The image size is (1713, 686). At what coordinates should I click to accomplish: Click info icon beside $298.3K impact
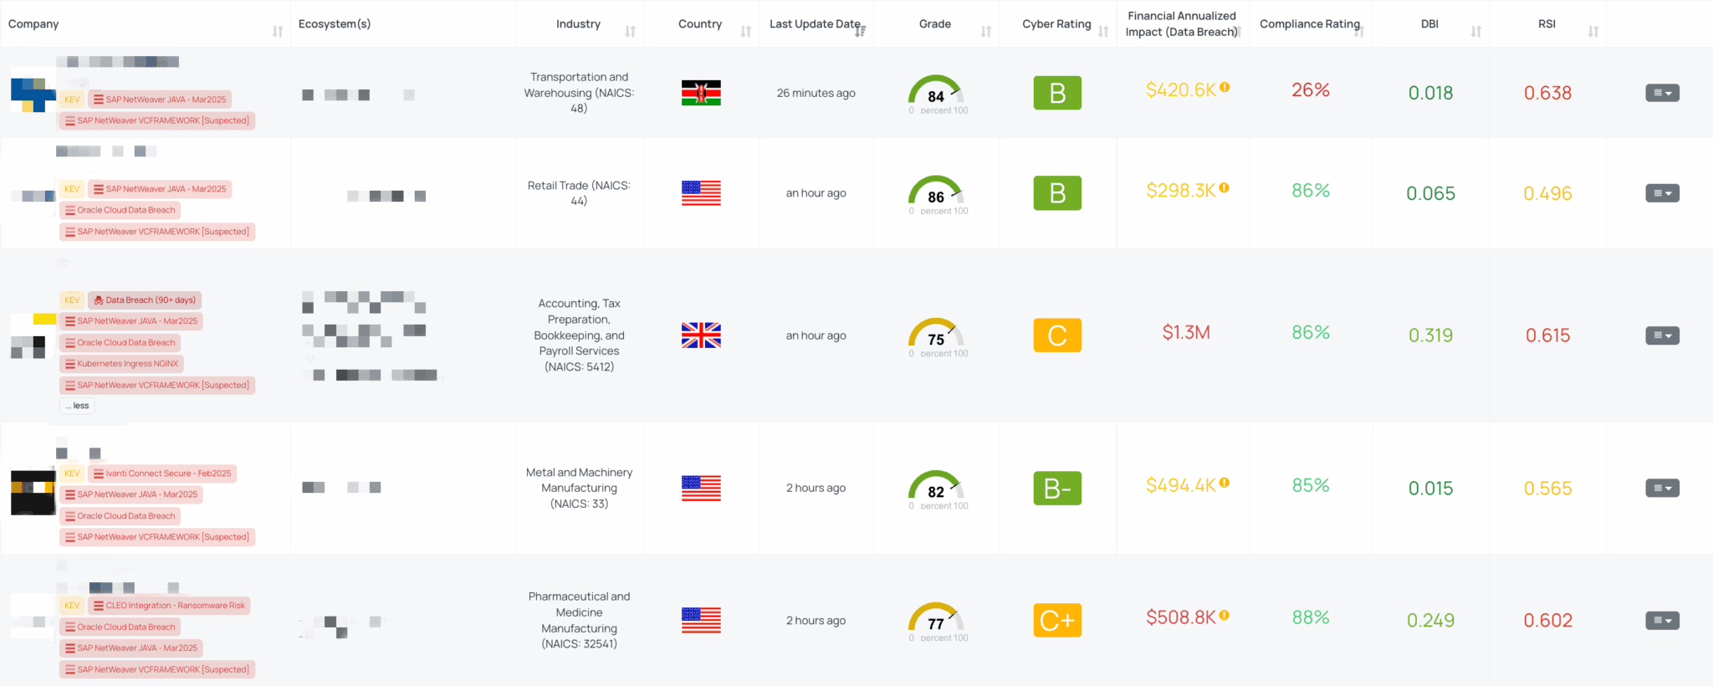tap(1225, 188)
